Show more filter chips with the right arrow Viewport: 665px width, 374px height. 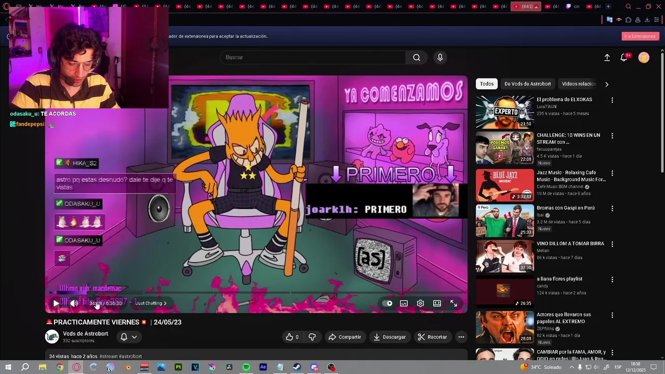[606, 84]
